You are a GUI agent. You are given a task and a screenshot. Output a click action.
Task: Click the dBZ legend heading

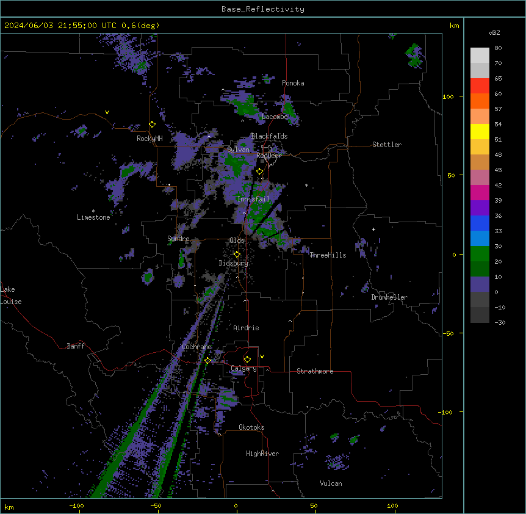(x=494, y=33)
